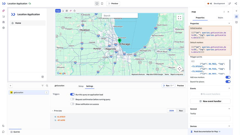
Task: Run the getLocation query
Action: tap(168, 86)
